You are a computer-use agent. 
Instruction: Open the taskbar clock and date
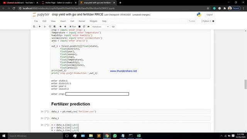click(x=240, y=136)
